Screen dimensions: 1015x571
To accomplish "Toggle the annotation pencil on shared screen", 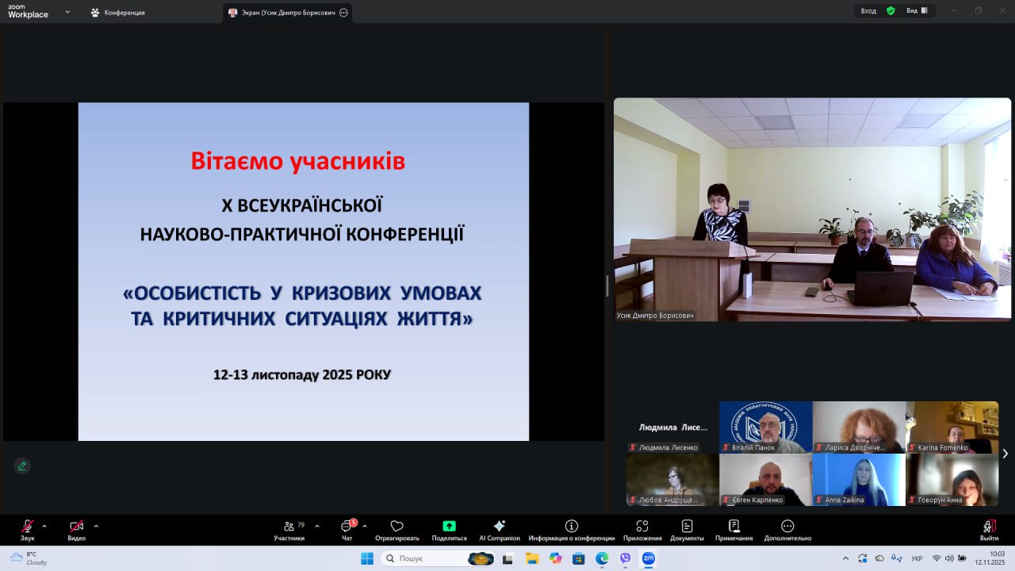I will (x=22, y=466).
